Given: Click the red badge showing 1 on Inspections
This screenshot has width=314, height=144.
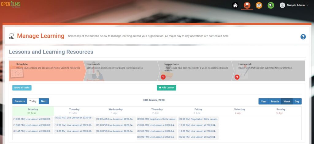Looking at the screenshot, I should (x=163, y=77).
